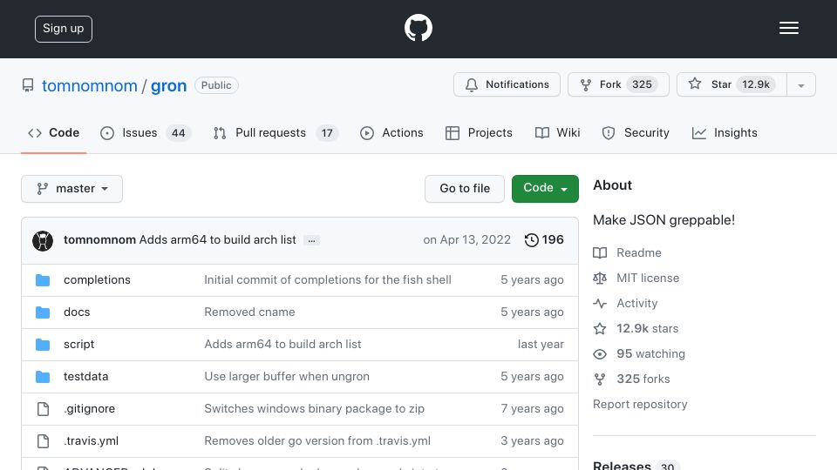Open the hamburger navigation menu

(x=788, y=28)
